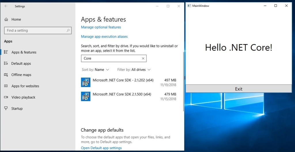Click the Apps & features list icon

pos(6,52)
